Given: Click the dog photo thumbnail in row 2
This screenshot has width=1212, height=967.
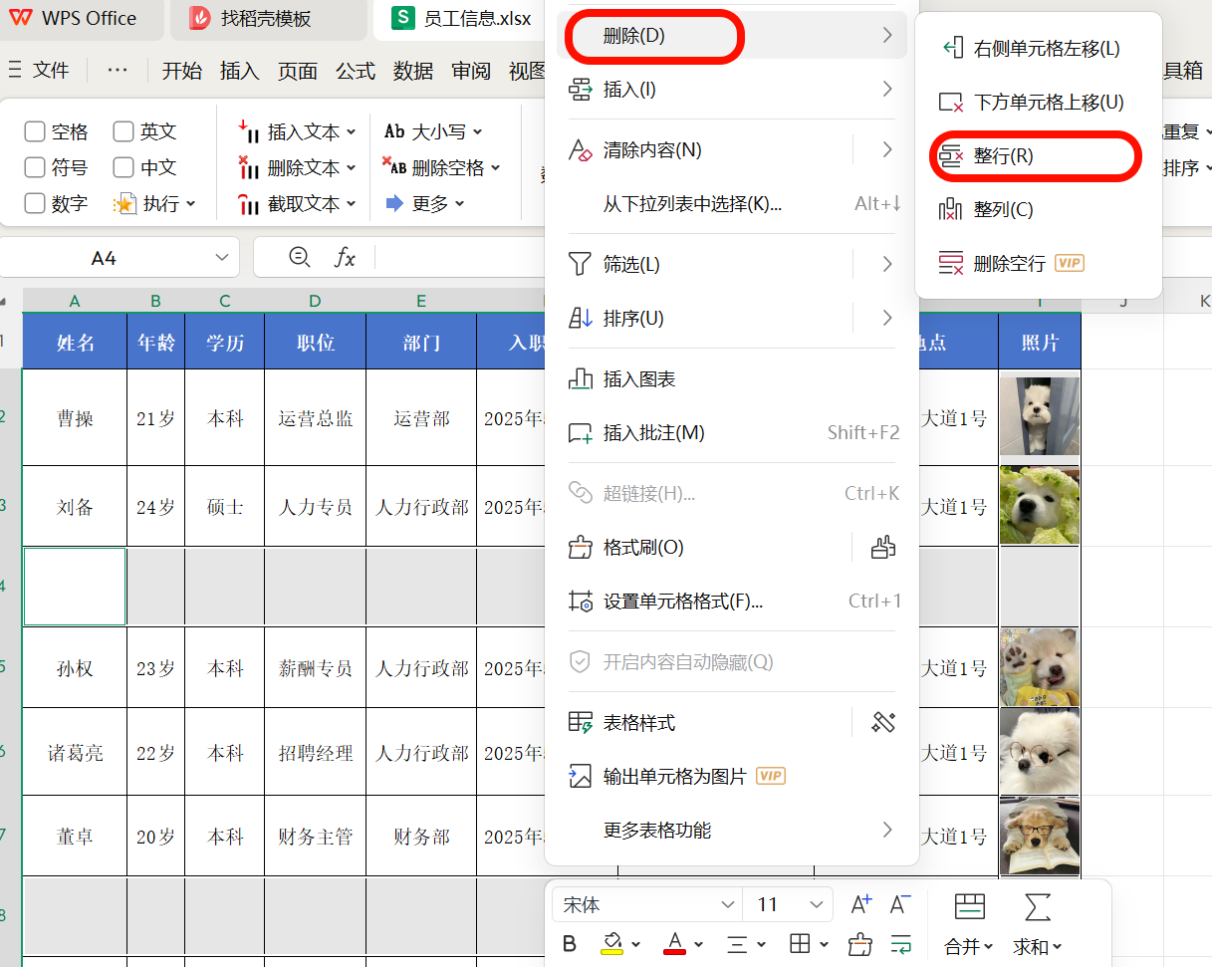Looking at the screenshot, I should point(1039,417).
